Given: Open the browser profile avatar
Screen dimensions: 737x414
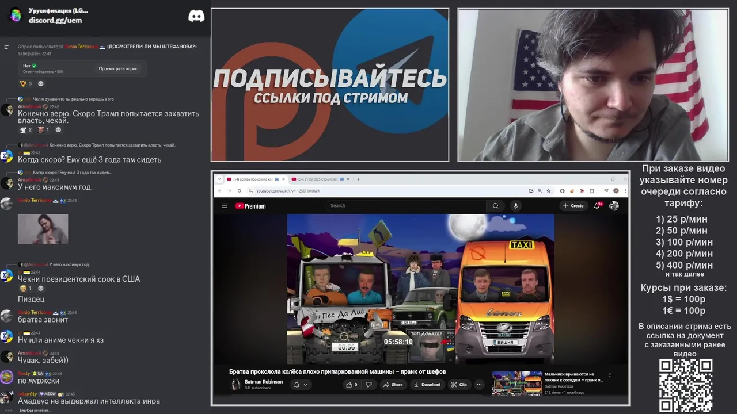Looking at the screenshot, I should (x=616, y=191).
